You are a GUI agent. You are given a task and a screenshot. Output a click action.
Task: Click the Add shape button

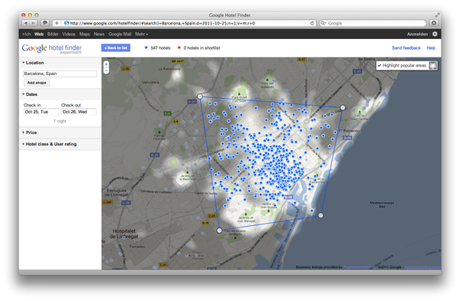click(37, 83)
